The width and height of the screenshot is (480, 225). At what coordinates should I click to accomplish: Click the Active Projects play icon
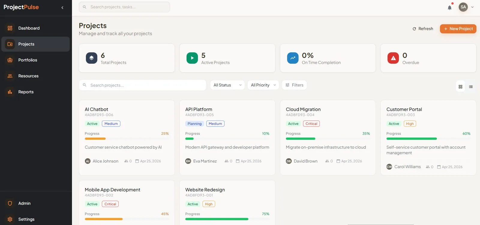click(x=192, y=58)
